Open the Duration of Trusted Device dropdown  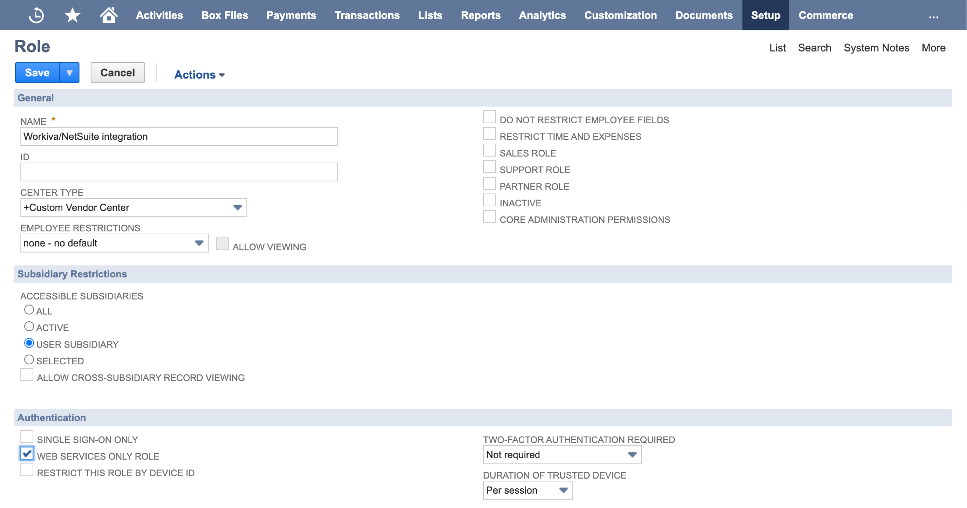pos(563,490)
